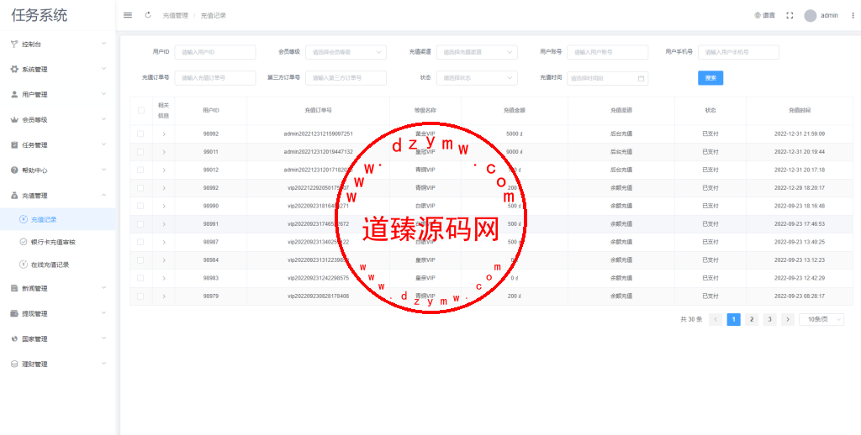The height and width of the screenshot is (435, 861).
Task: Check the row for user 98979
Action: [x=140, y=296]
